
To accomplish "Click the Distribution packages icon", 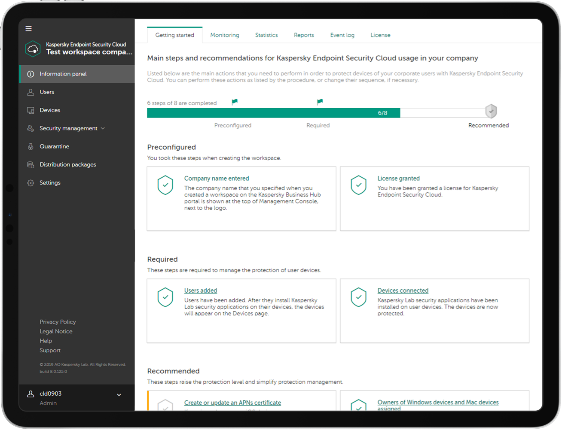I will pyautogui.click(x=31, y=165).
